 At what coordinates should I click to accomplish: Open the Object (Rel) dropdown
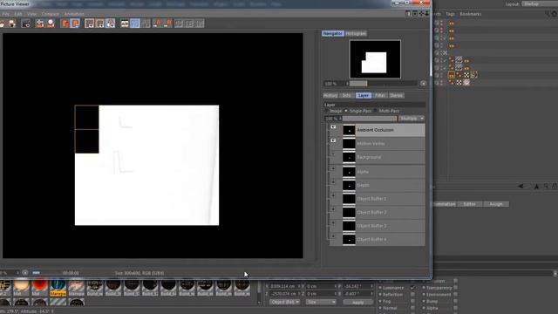coord(284,302)
